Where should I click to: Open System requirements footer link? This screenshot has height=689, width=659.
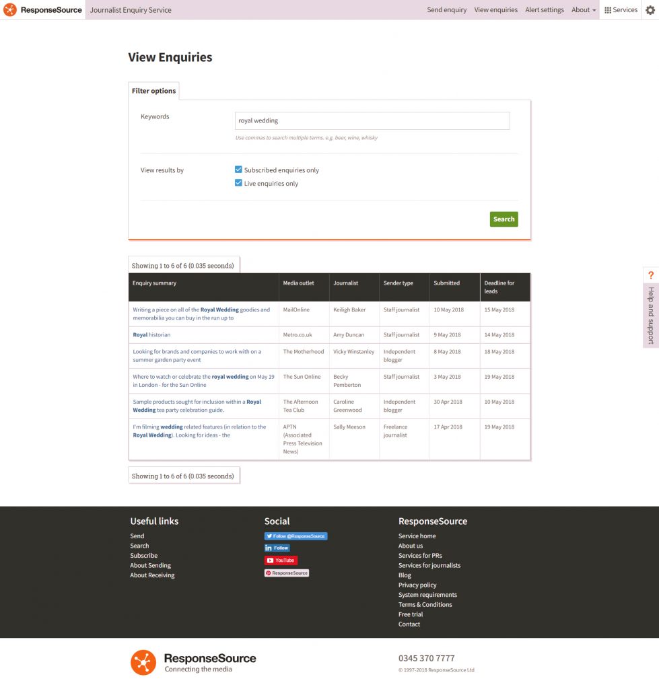427,595
